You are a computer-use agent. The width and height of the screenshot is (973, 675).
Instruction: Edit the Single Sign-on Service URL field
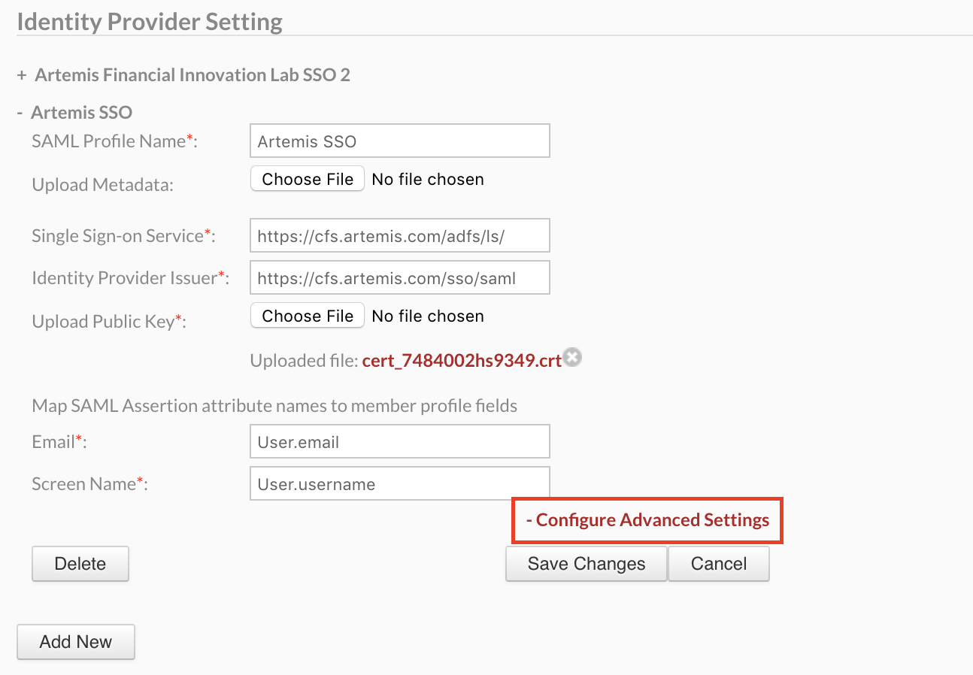click(399, 235)
